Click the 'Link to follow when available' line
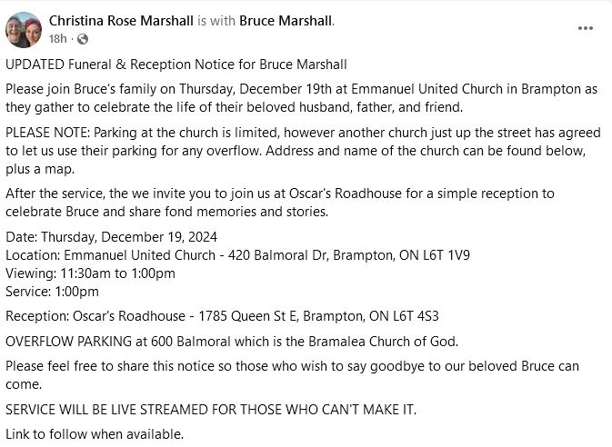This screenshot has height=447, width=612. coord(95,434)
